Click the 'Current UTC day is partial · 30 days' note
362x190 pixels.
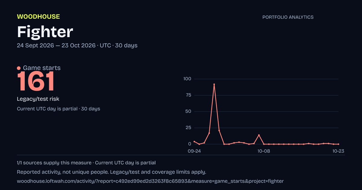click(x=59, y=109)
